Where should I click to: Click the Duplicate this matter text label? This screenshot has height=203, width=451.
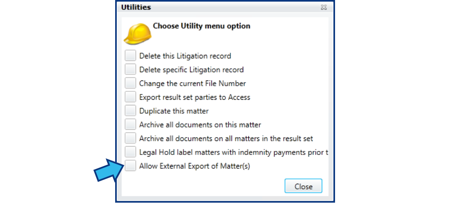point(174,111)
